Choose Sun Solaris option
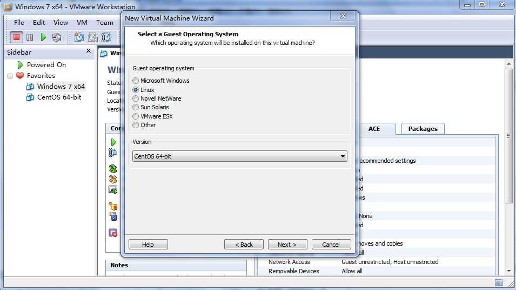 [136, 107]
